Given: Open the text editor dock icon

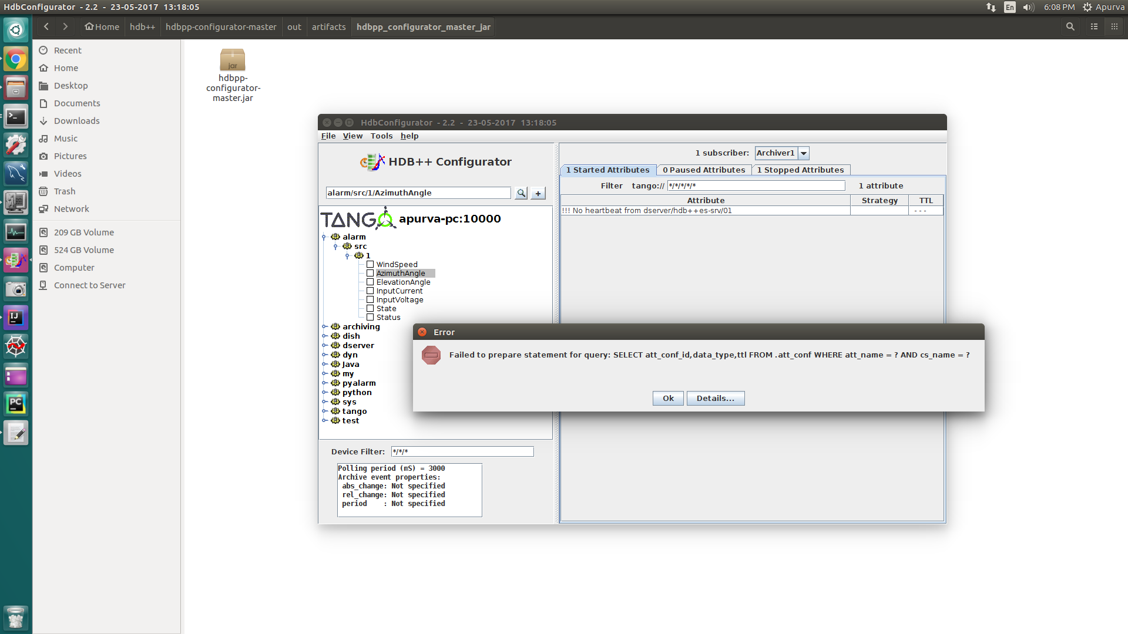Looking at the screenshot, I should [x=16, y=433].
